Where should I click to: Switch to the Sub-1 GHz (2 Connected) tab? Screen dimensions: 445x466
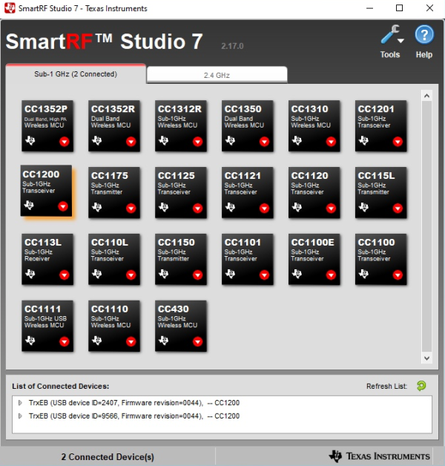pyautogui.click(x=76, y=74)
